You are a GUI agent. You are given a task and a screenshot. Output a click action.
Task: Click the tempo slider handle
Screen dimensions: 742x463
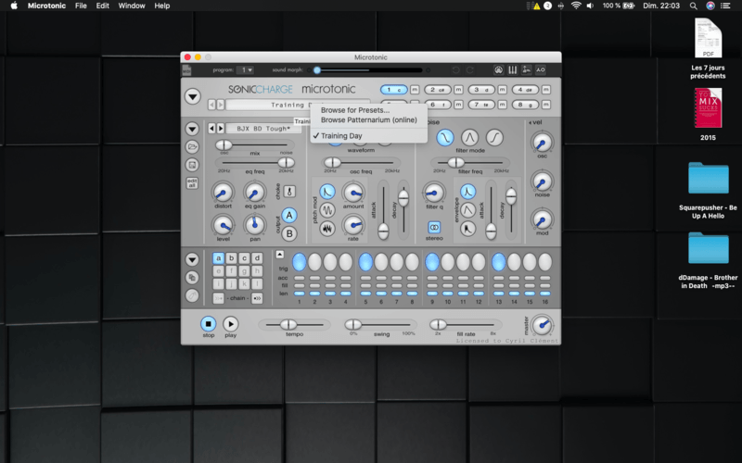pos(288,324)
